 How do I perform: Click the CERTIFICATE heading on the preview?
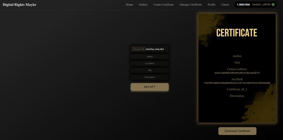pos(237,33)
